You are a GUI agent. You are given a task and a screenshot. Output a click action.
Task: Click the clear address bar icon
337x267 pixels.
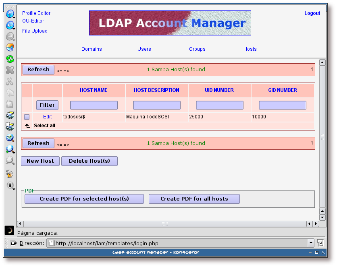point(13,243)
